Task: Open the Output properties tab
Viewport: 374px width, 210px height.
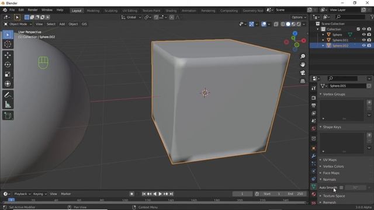Action: [x=314, y=106]
